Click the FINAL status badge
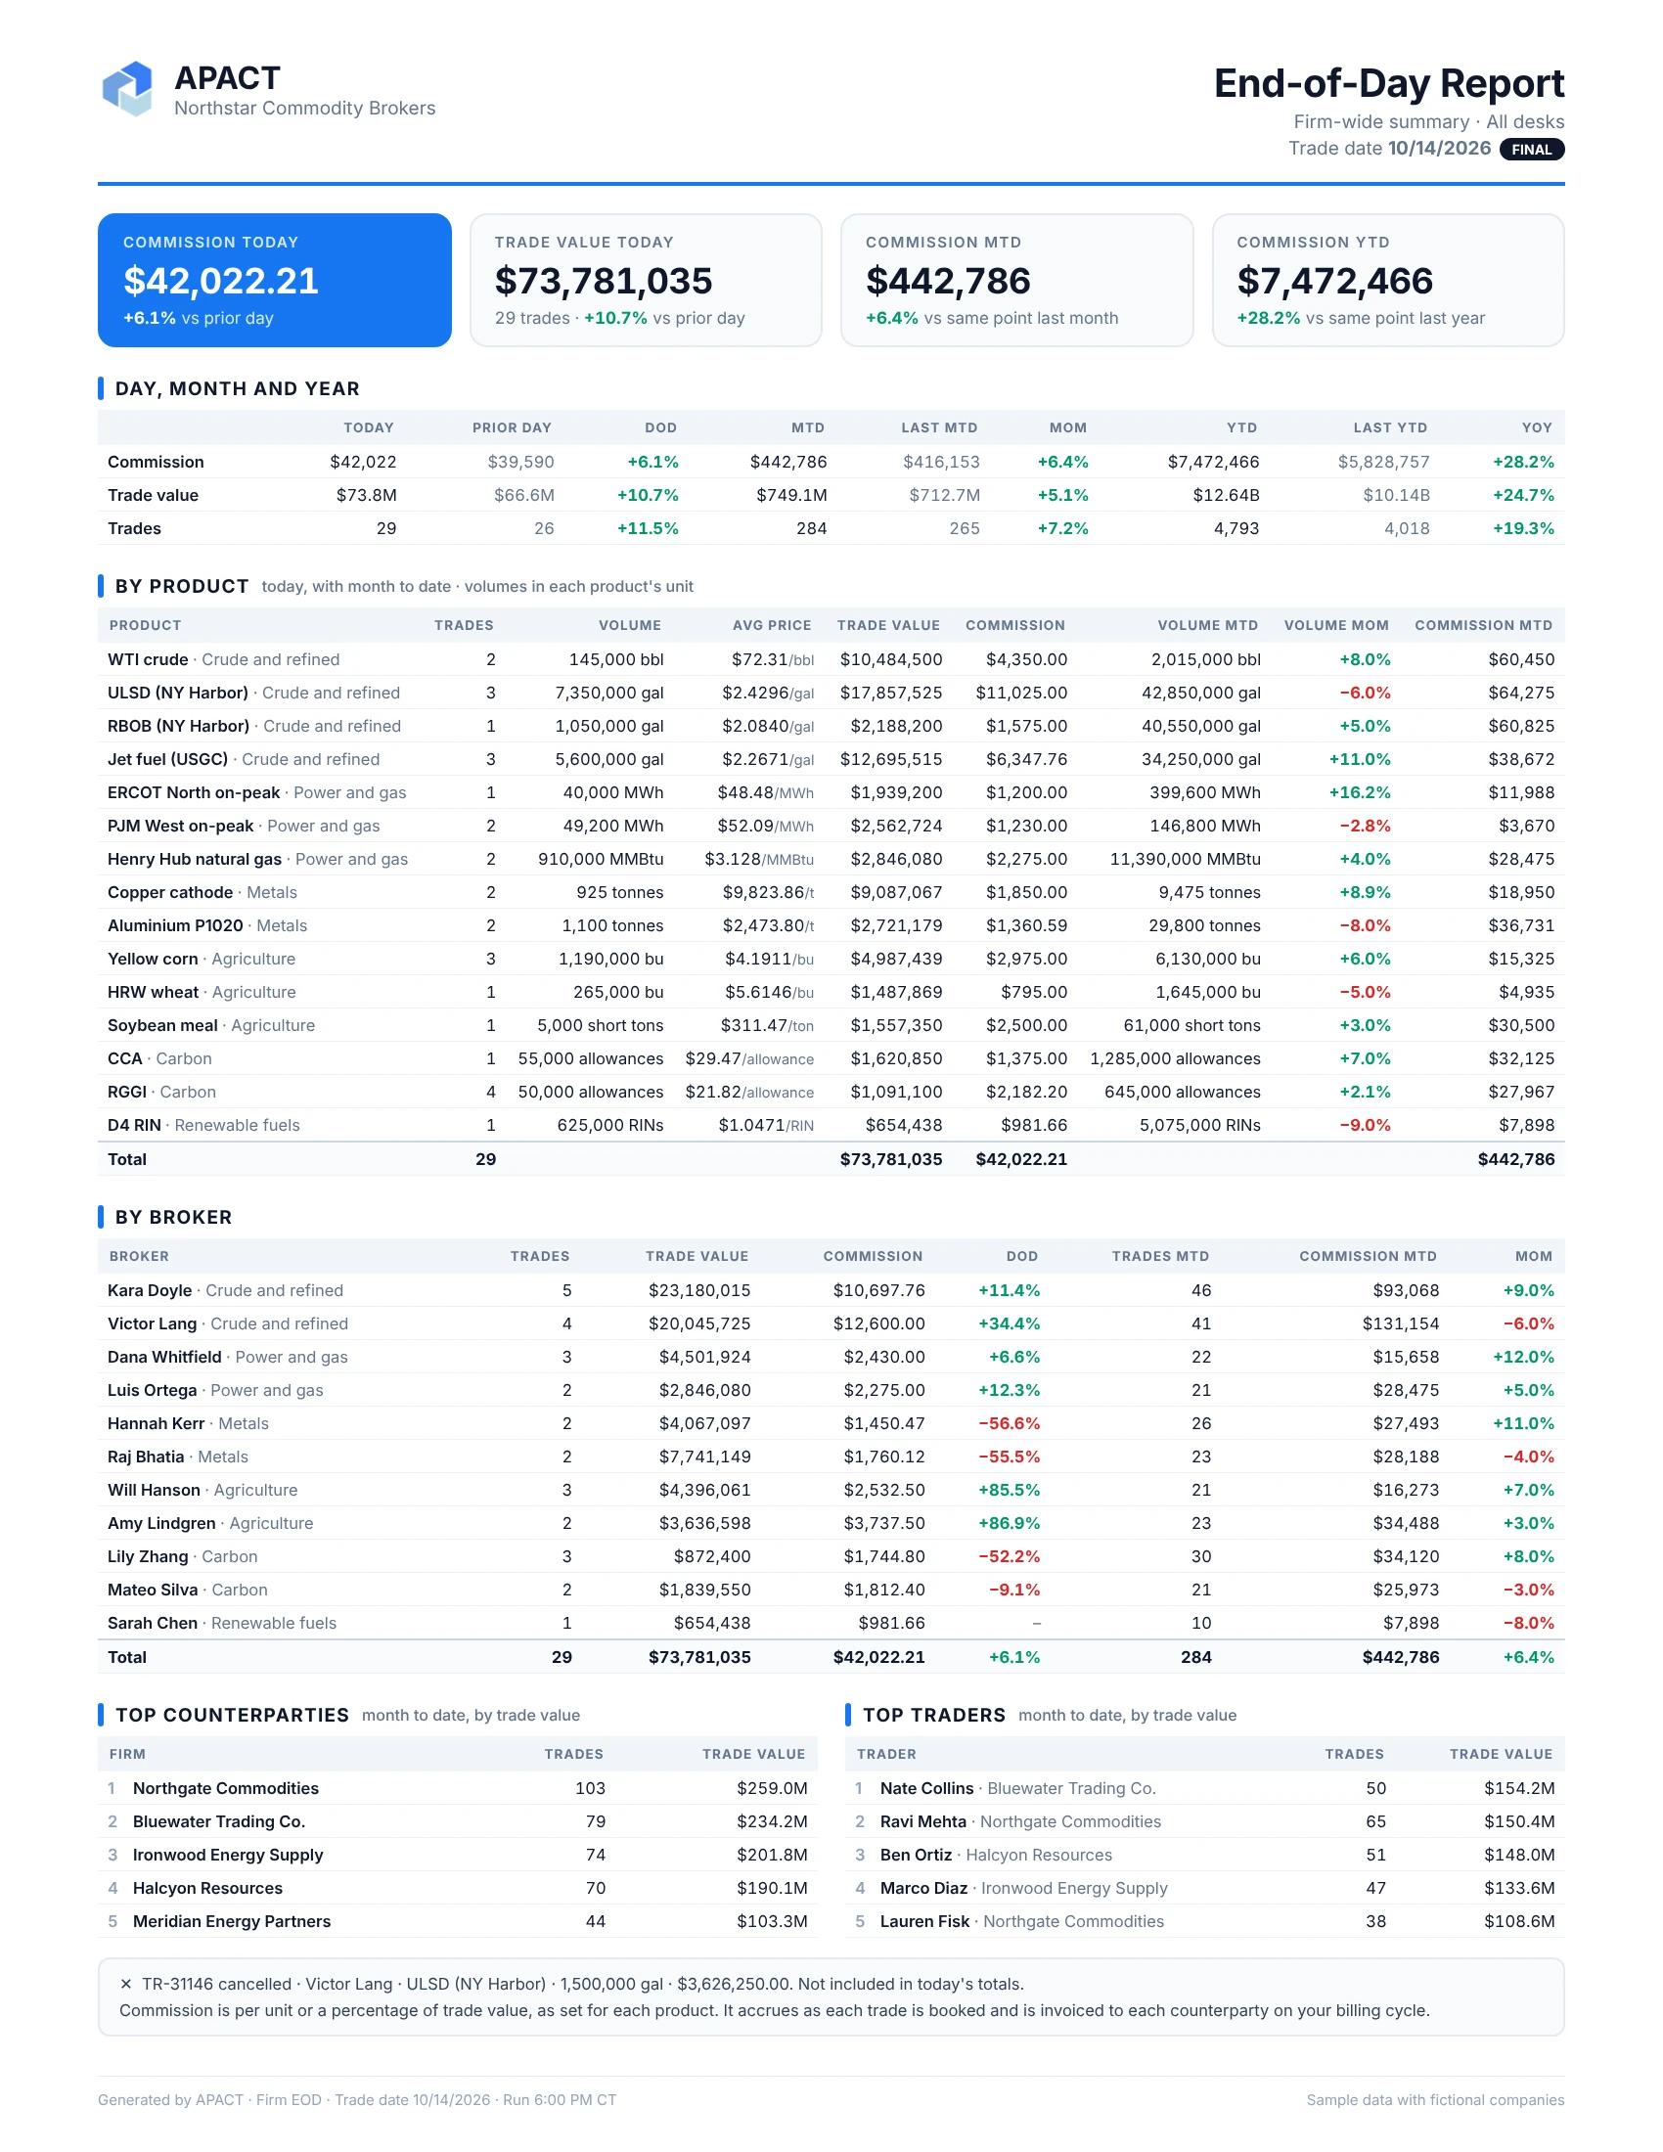1663x2152 pixels. (x=1531, y=150)
